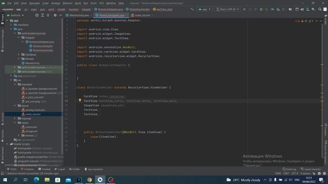Open the File menu
The image size is (328, 184).
pyautogui.click(x=9, y=4)
